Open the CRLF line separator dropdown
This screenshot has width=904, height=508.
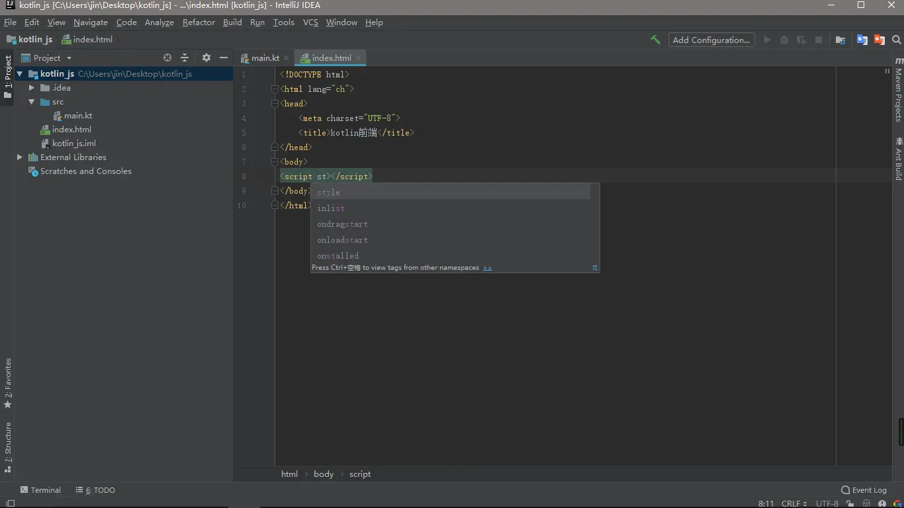[x=794, y=503]
